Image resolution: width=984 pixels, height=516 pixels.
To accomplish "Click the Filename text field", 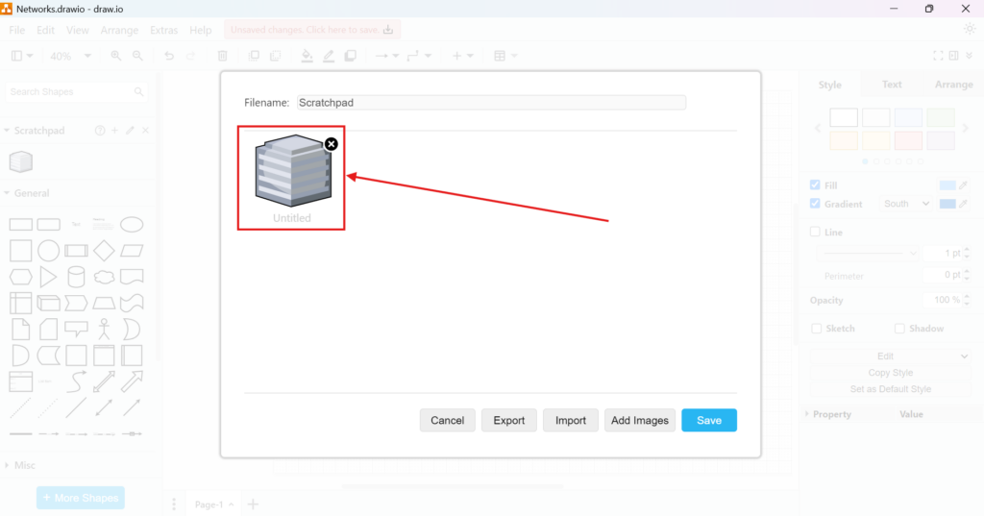I will click(x=491, y=102).
